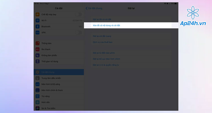Screen dimensions: 212x113
Task: Tap the Âm thanh sound icon
Action: point(37,49)
